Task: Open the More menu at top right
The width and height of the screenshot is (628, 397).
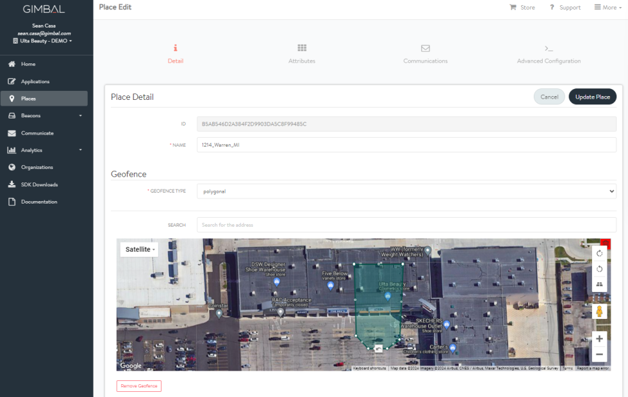Action: tap(606, 7)
